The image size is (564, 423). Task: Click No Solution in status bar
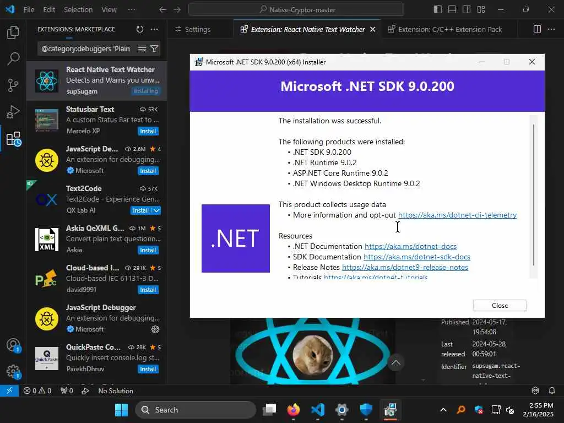pos(116,391)
